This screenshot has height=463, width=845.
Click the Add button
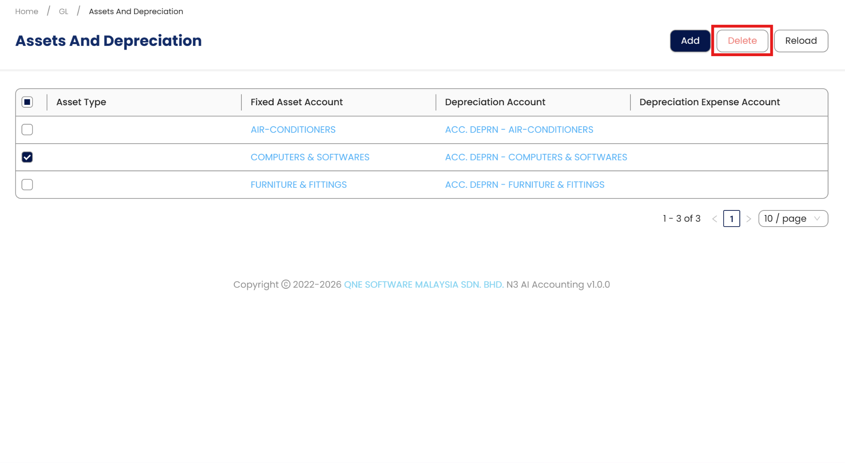690,41
